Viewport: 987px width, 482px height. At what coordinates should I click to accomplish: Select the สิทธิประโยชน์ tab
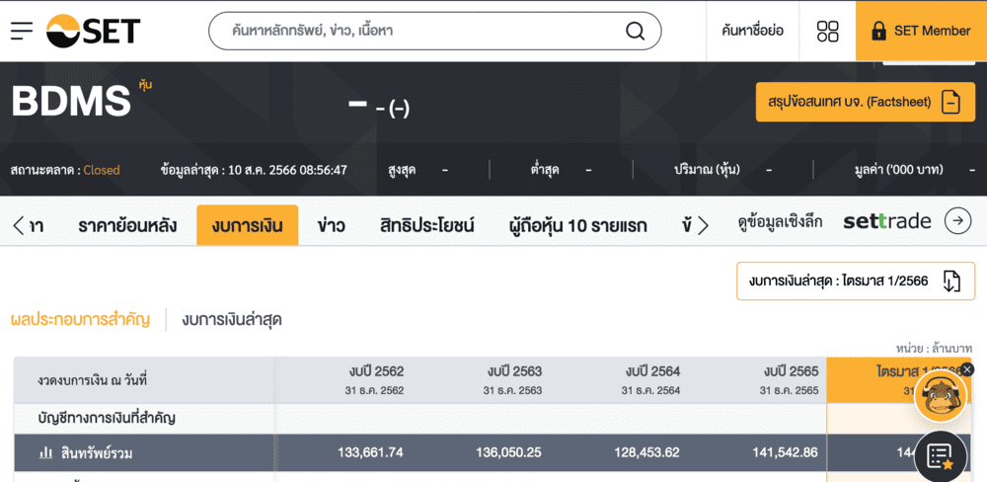426,226
